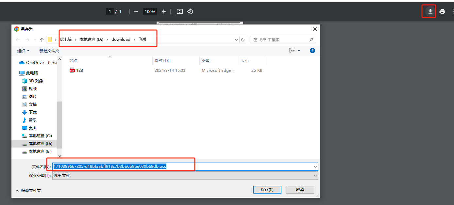Viewport: 454px width, 205px height.
Task: Zoom out with the minus icon
Action: [136, 11]
